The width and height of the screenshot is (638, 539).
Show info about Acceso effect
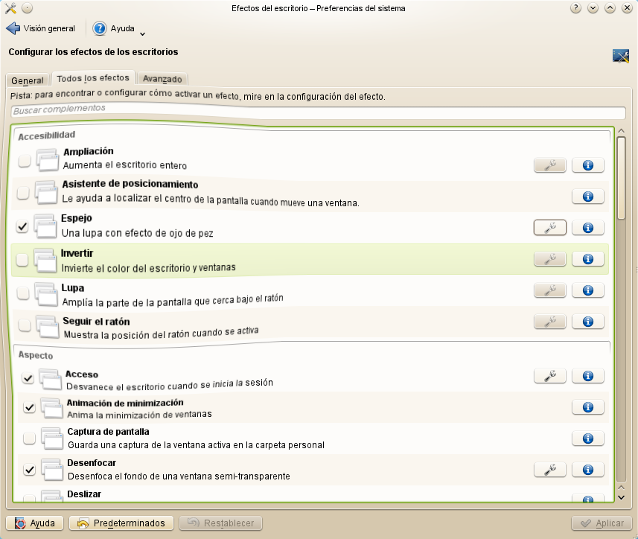[587, 376]
